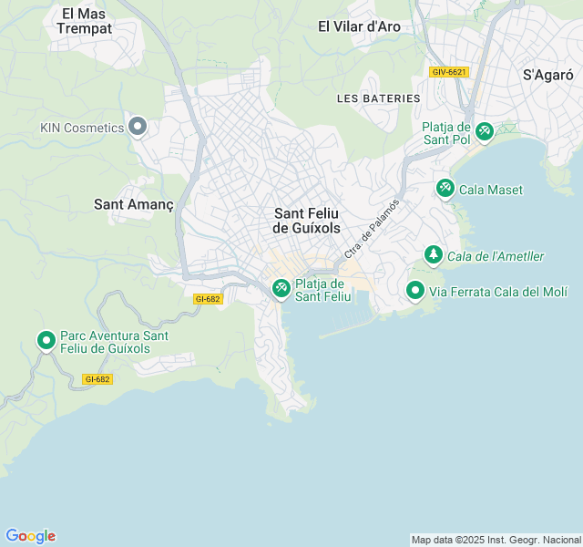Open the Google logo link
This screenshot has width=583, height=547.
[30, 536]
